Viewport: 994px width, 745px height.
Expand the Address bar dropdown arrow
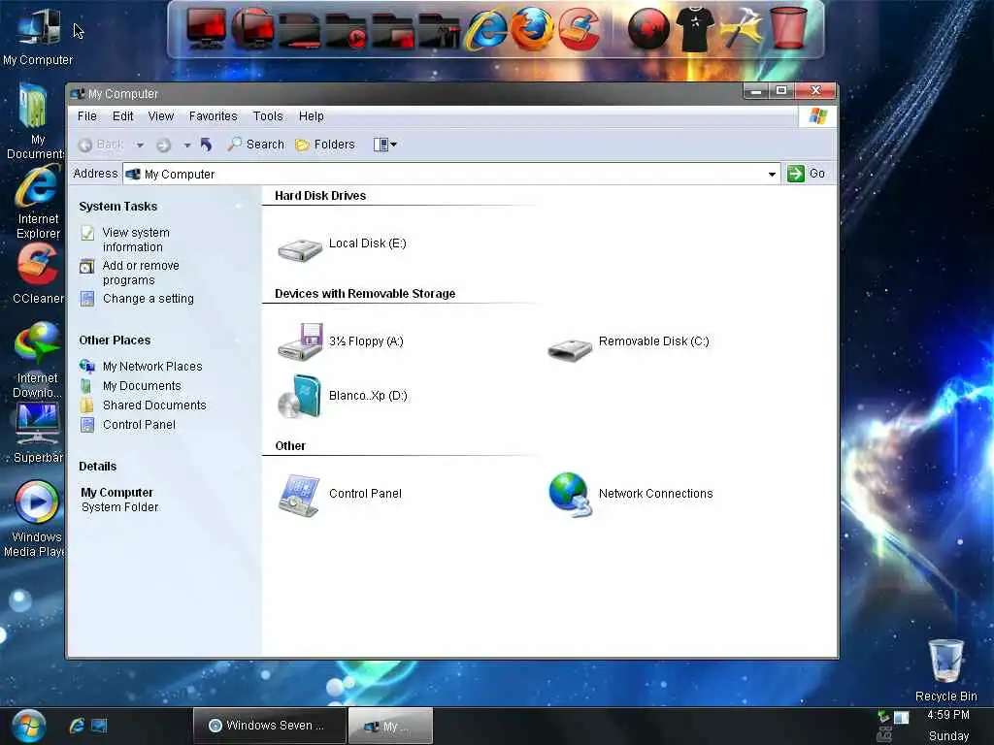[772, 175]
